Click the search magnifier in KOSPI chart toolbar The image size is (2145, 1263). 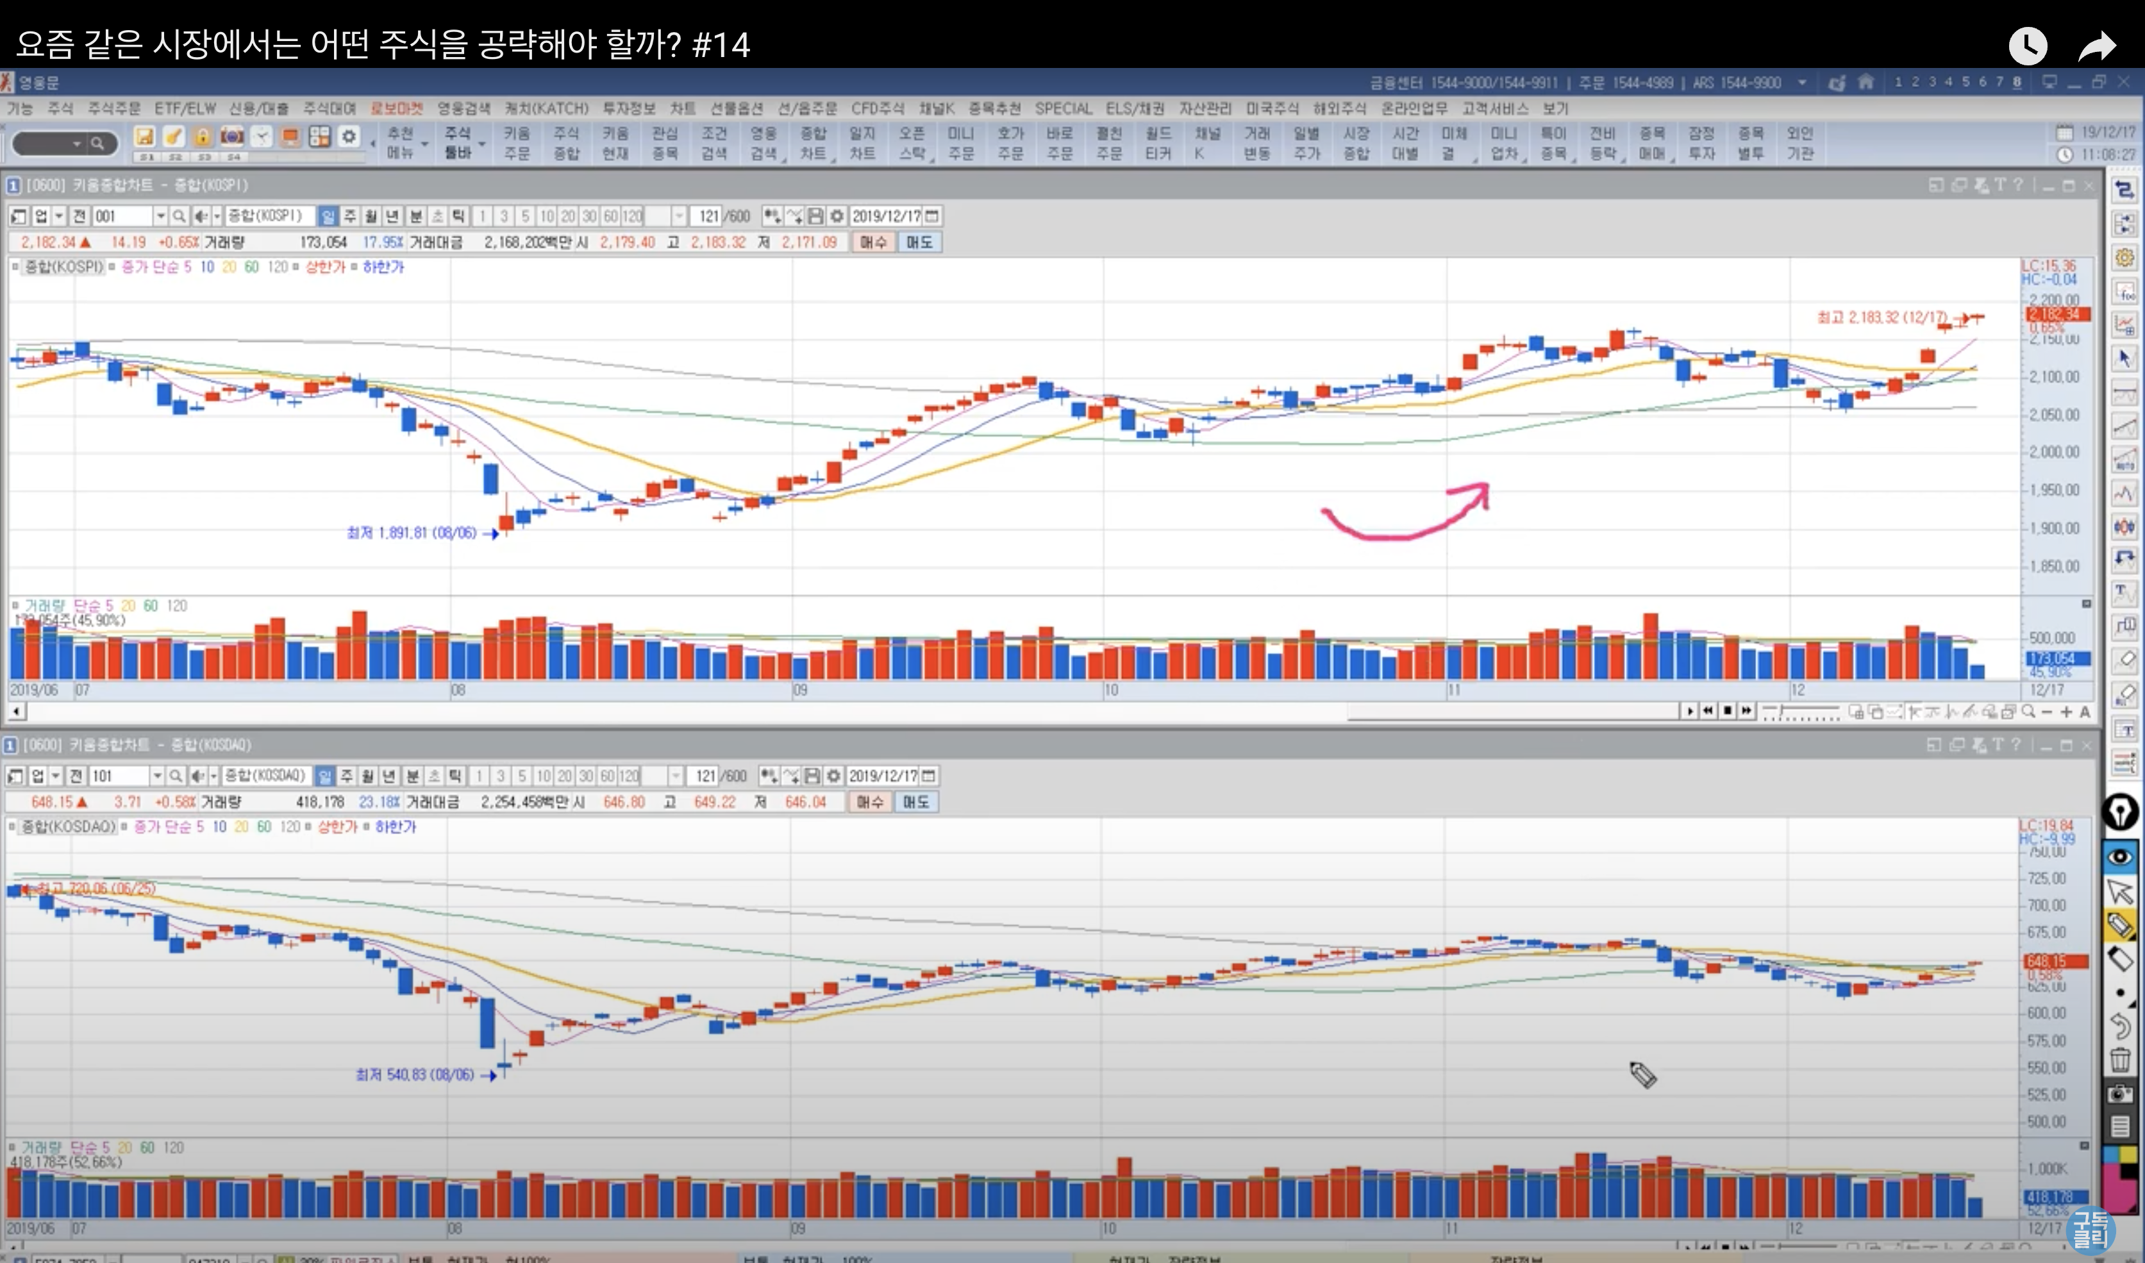179,216
